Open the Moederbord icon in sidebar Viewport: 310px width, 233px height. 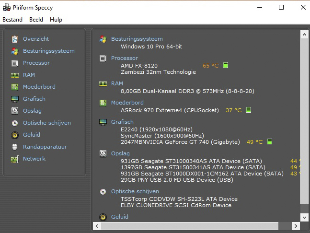click(14, 87)
